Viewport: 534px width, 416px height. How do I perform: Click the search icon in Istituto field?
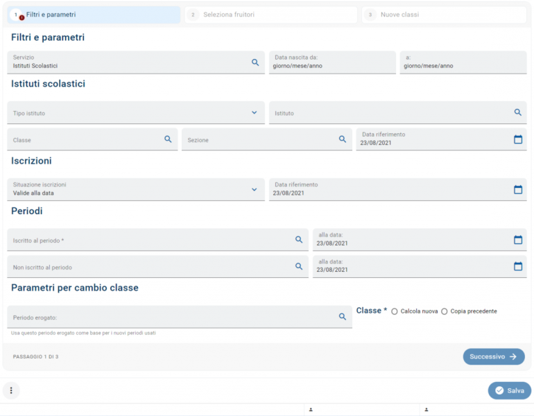click(517, 112)
